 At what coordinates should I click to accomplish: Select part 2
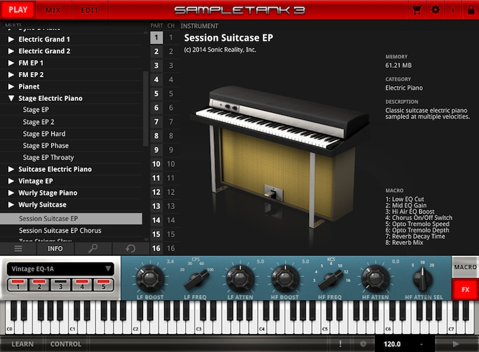156,52
